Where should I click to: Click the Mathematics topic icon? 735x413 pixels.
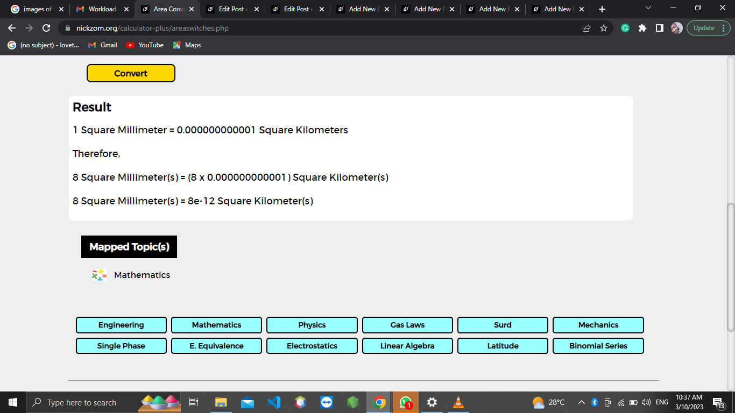click(99, 275)
